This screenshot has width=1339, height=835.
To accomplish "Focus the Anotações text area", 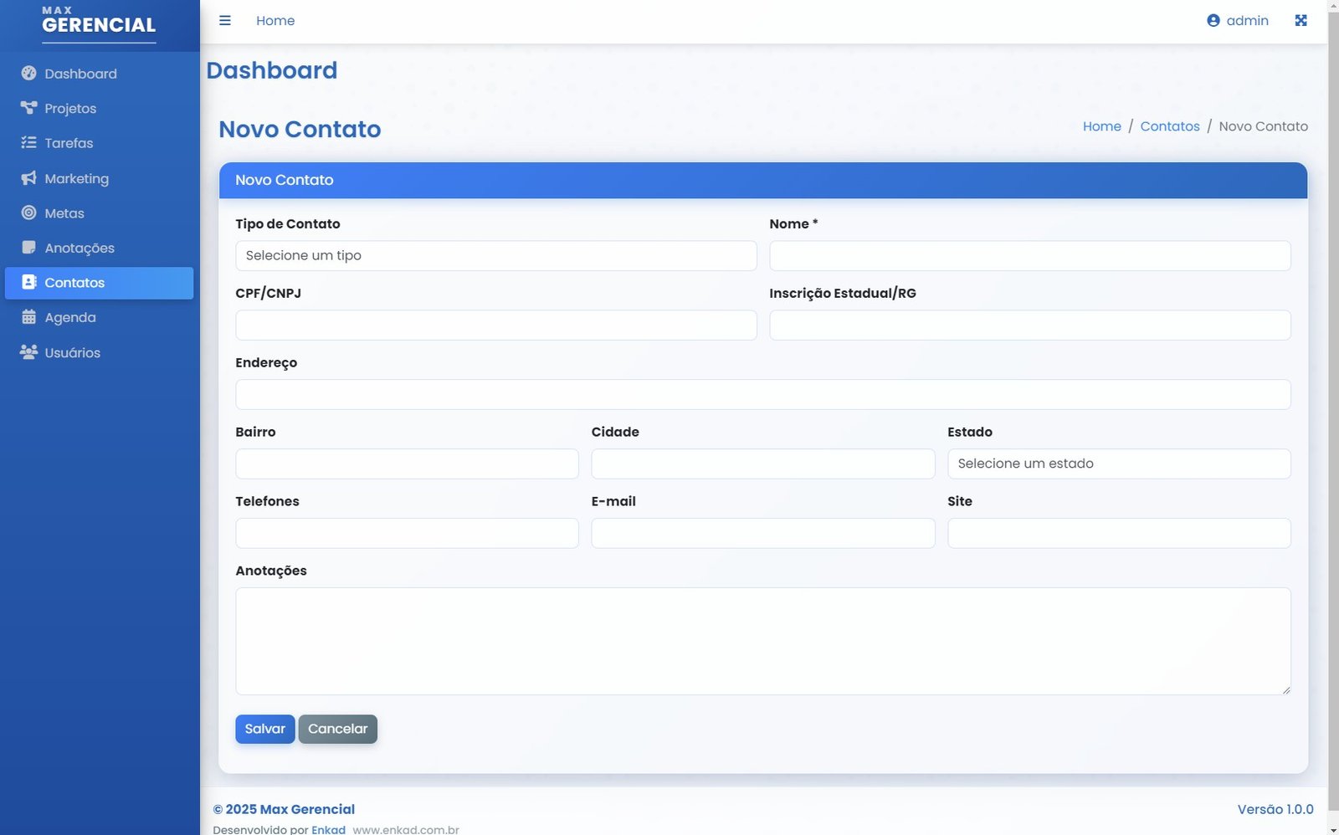I will [762, 641].
